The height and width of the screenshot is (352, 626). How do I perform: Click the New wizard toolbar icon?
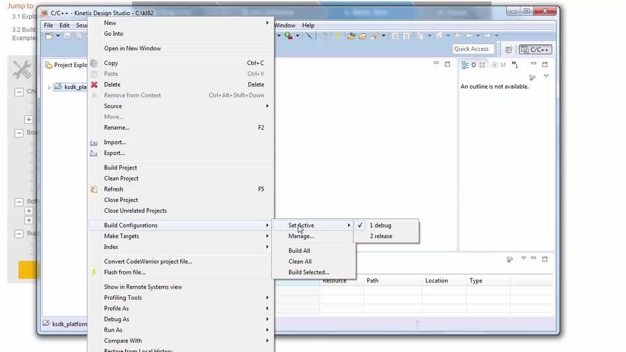click(x=49, y=36)
